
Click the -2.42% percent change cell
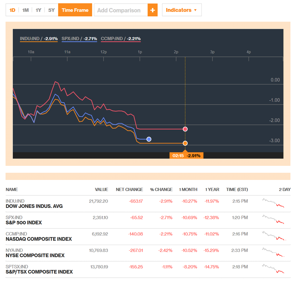coord(165,250)
